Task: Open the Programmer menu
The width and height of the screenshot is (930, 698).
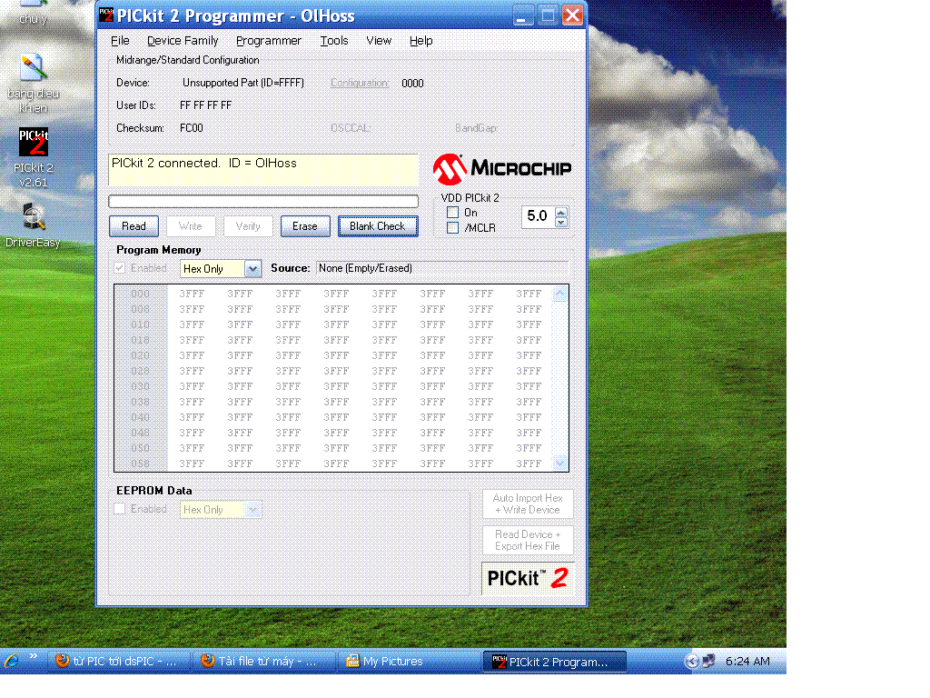Action: [269, 41]
